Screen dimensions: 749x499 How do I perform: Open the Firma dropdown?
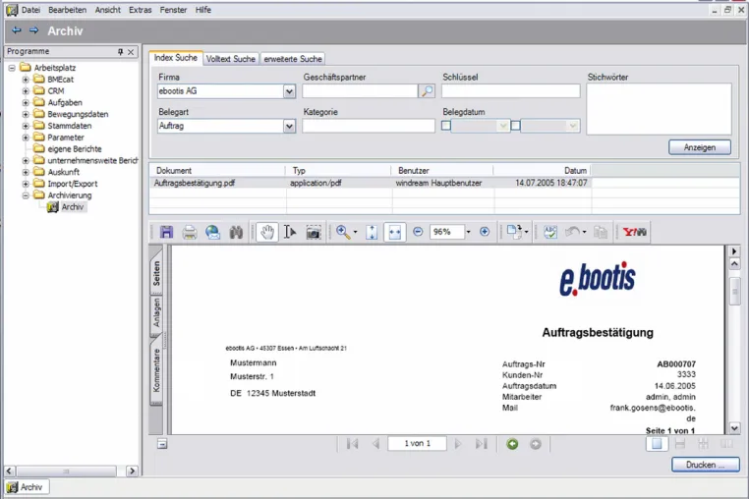pyautogui.click(x=289, y=91)
